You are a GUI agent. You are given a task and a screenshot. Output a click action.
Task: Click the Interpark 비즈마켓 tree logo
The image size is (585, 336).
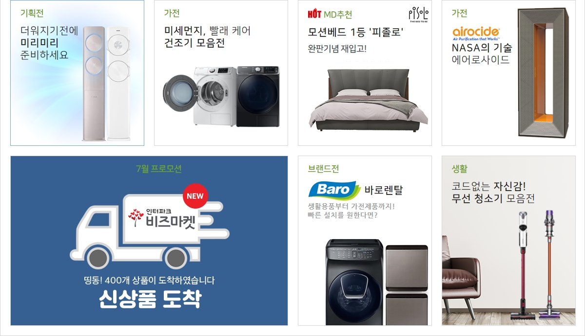click(x=136, y=218)
